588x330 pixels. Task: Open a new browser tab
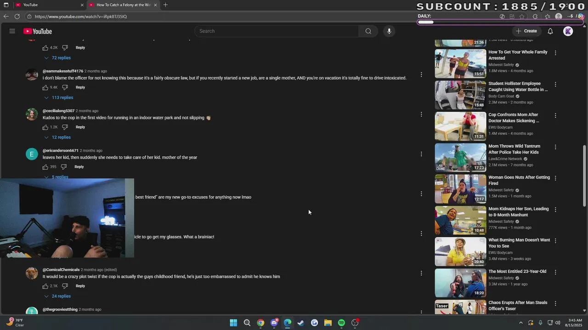(x=165, y=5)
